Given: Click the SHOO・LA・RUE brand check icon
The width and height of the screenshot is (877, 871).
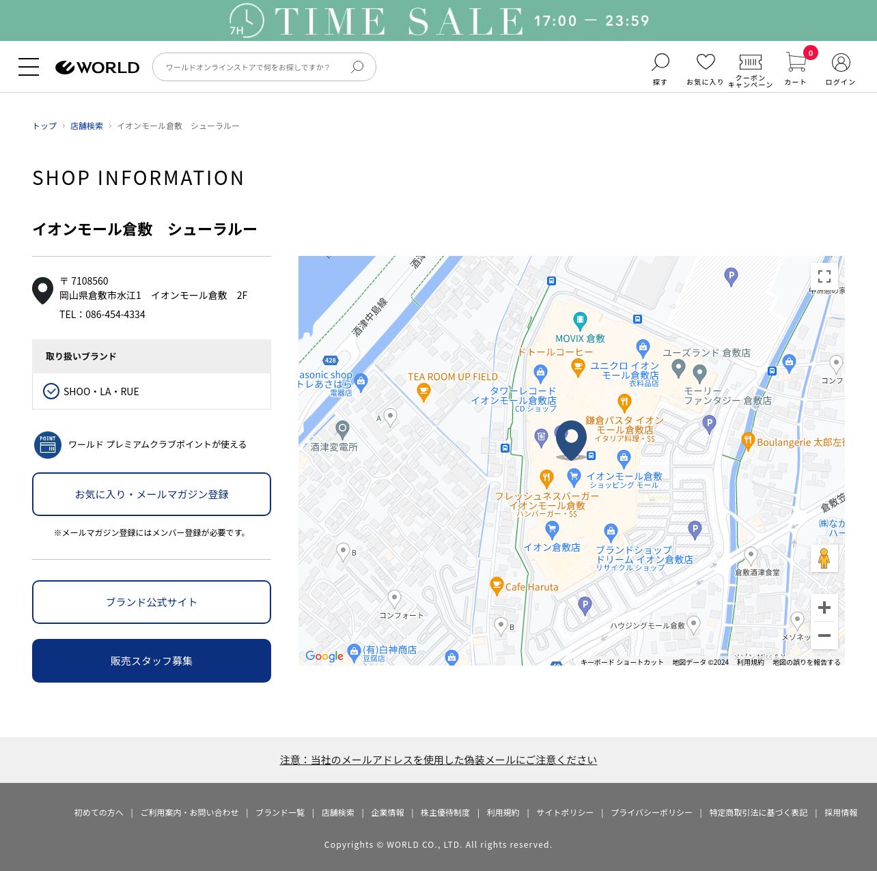Looking at the screenshot, I should 51,391.
